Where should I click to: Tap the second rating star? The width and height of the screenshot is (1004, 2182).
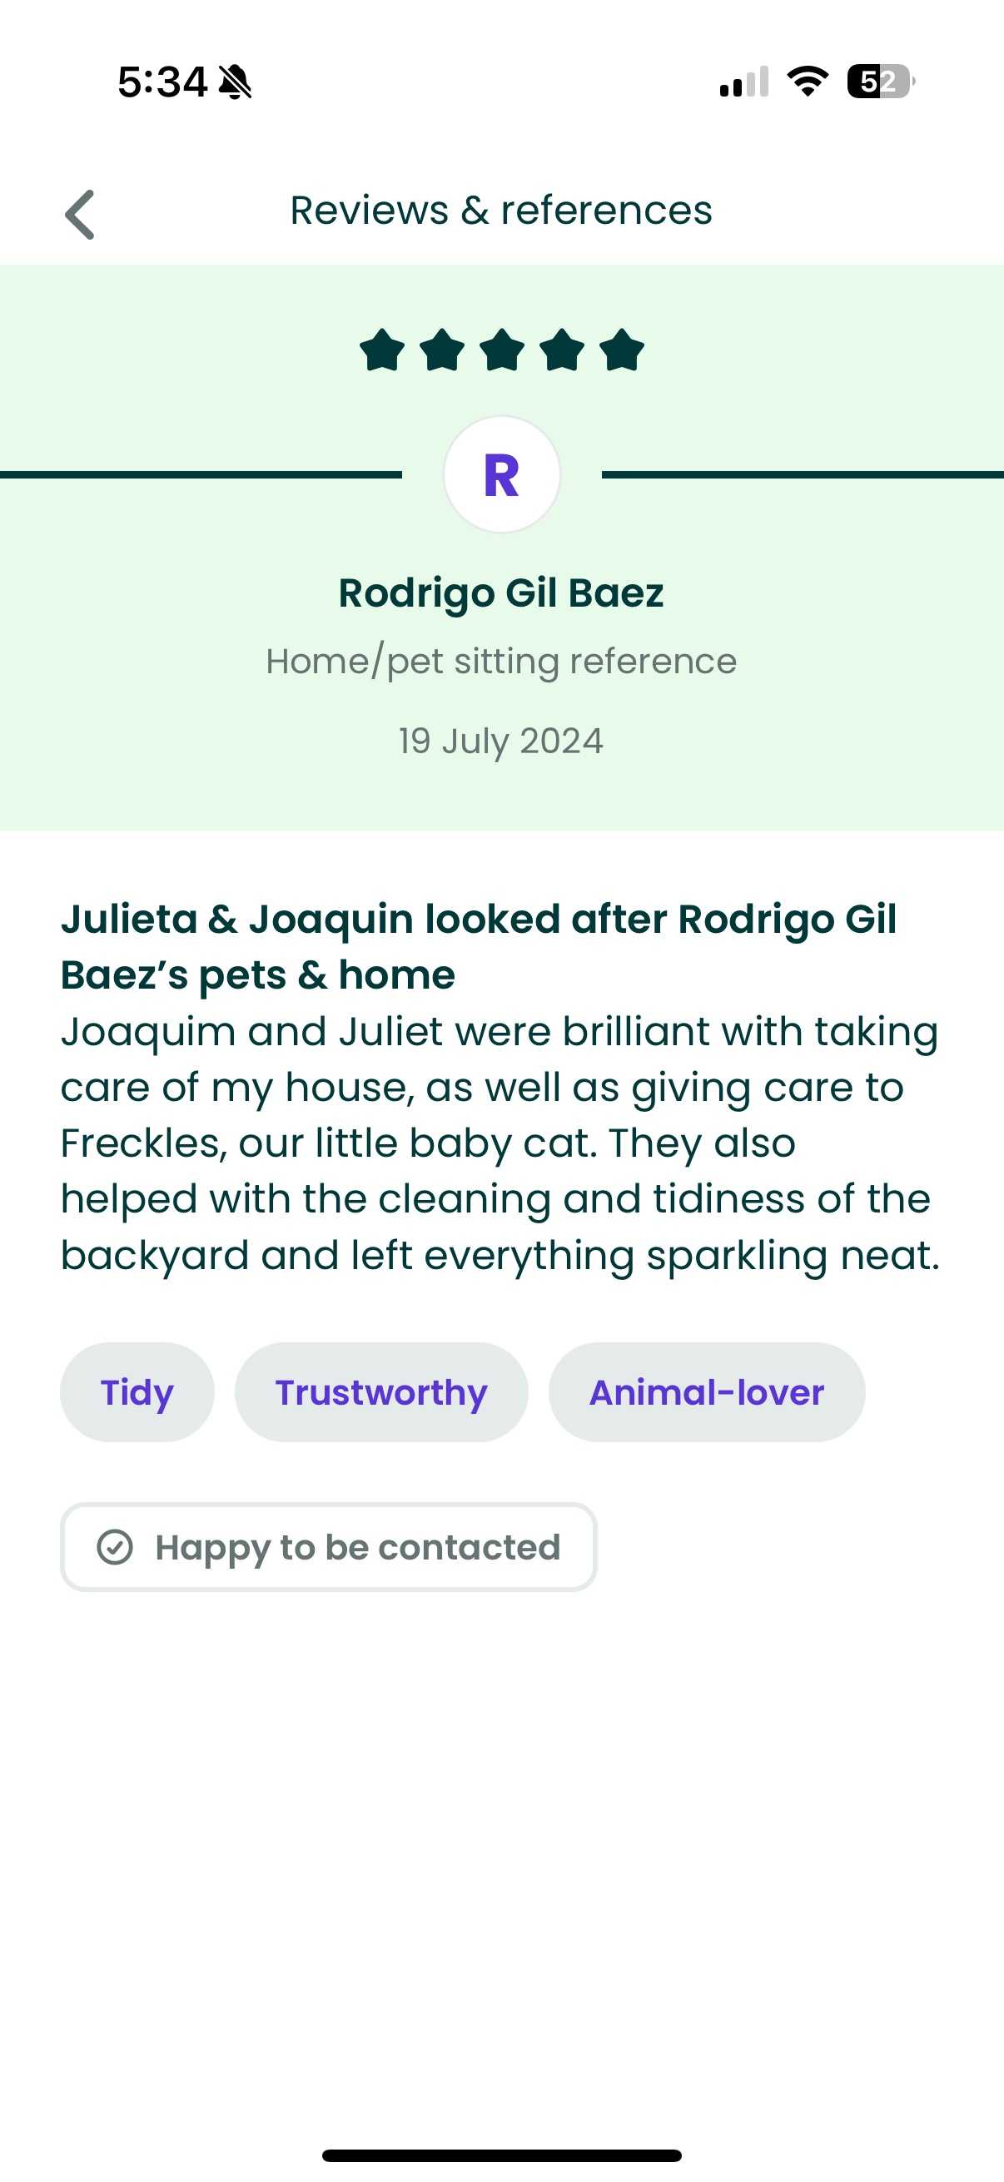[442, 350]
